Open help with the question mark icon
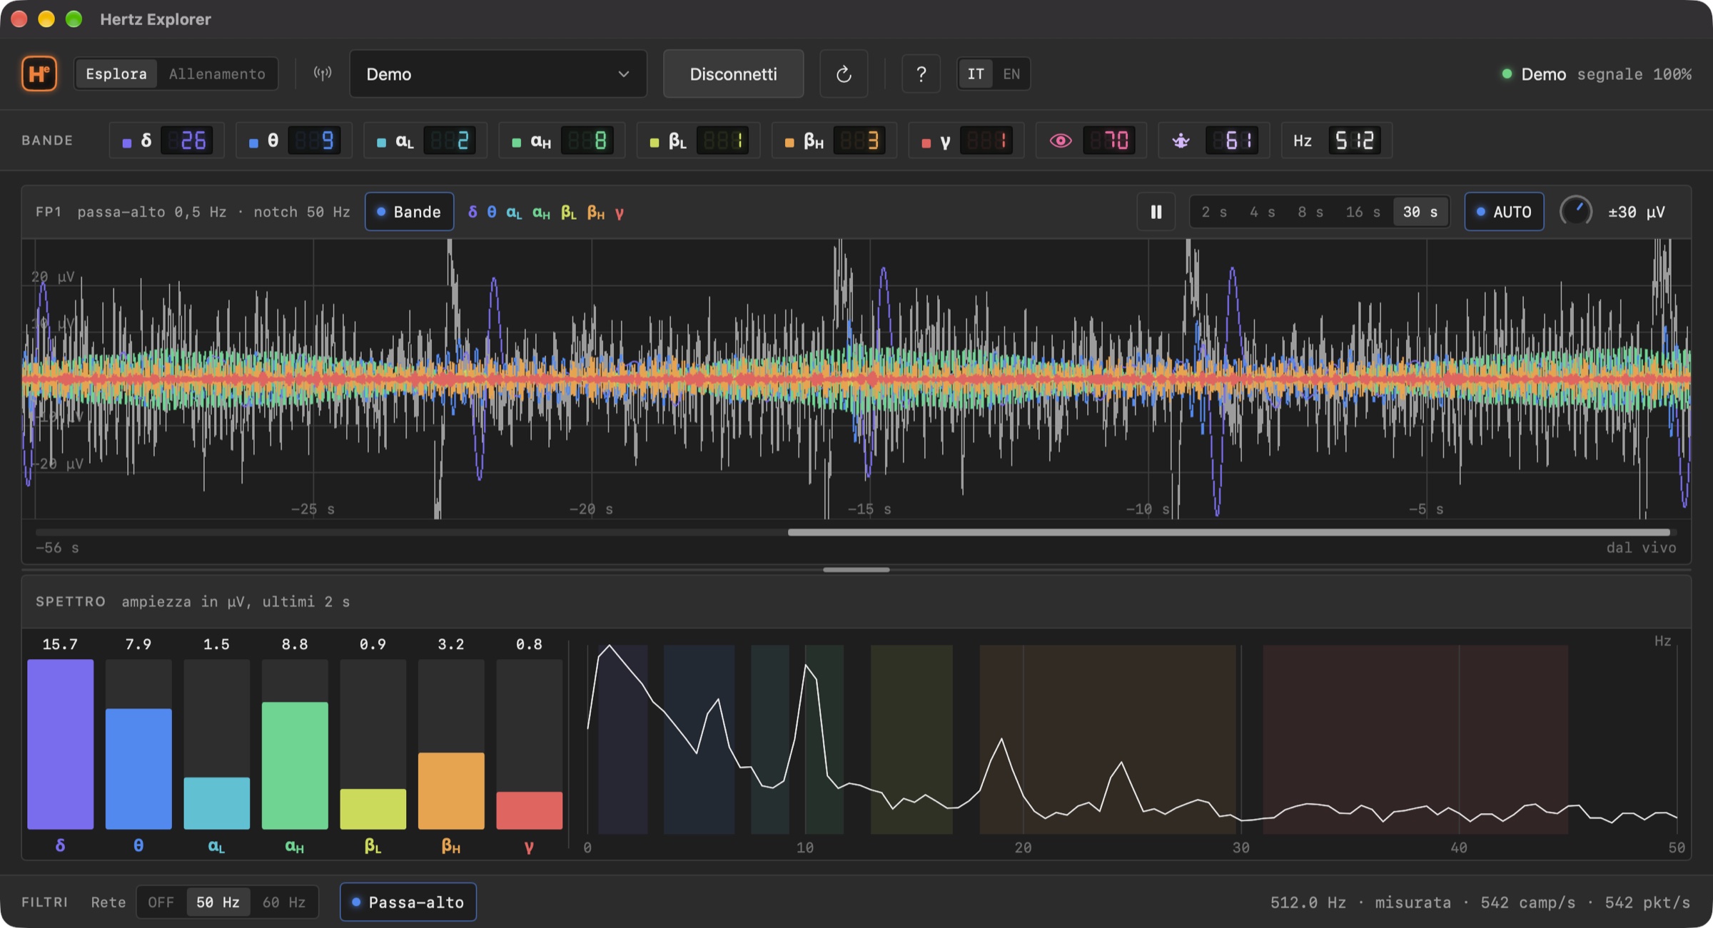 click(921, 73)
